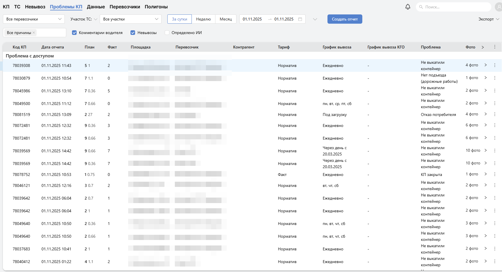This screenshot has height=272, width=502.
Task: Open three-dot menu in table header
Action: tap(495, 47)
